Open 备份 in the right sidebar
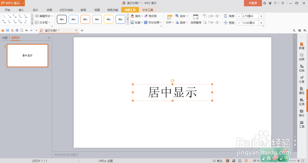 click(x=302, y=113)
